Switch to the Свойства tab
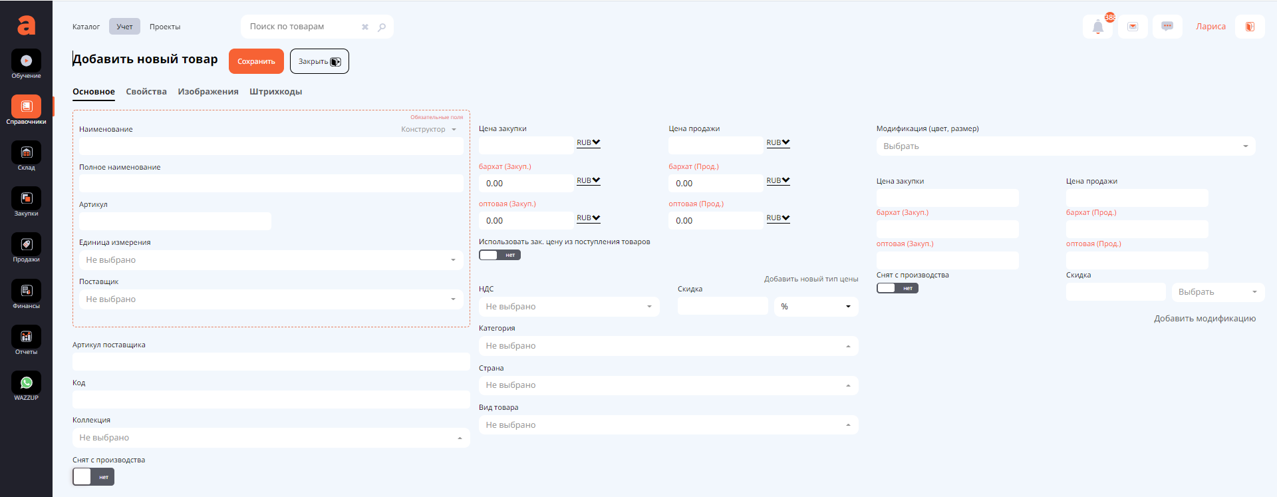The image size is (1277, 497). coord(146,92)
